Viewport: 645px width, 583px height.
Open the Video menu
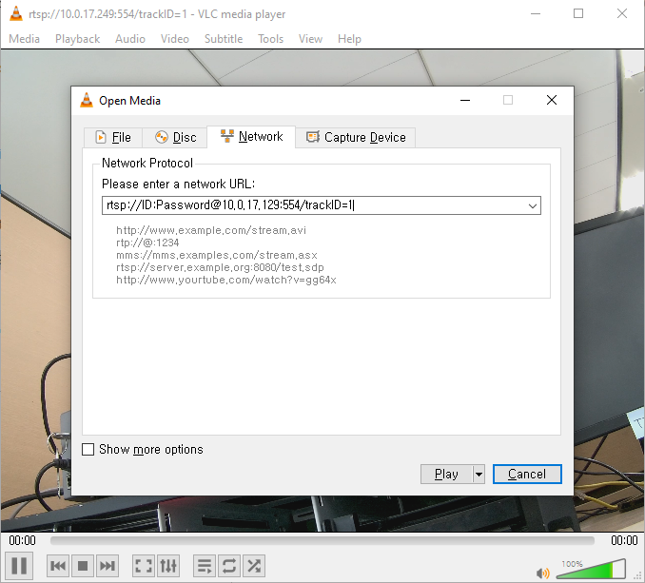click(x=175, y=39)
